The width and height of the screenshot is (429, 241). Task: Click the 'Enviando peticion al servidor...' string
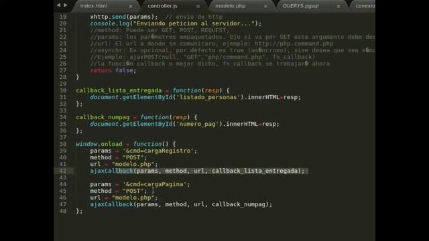tap(194, 23)
